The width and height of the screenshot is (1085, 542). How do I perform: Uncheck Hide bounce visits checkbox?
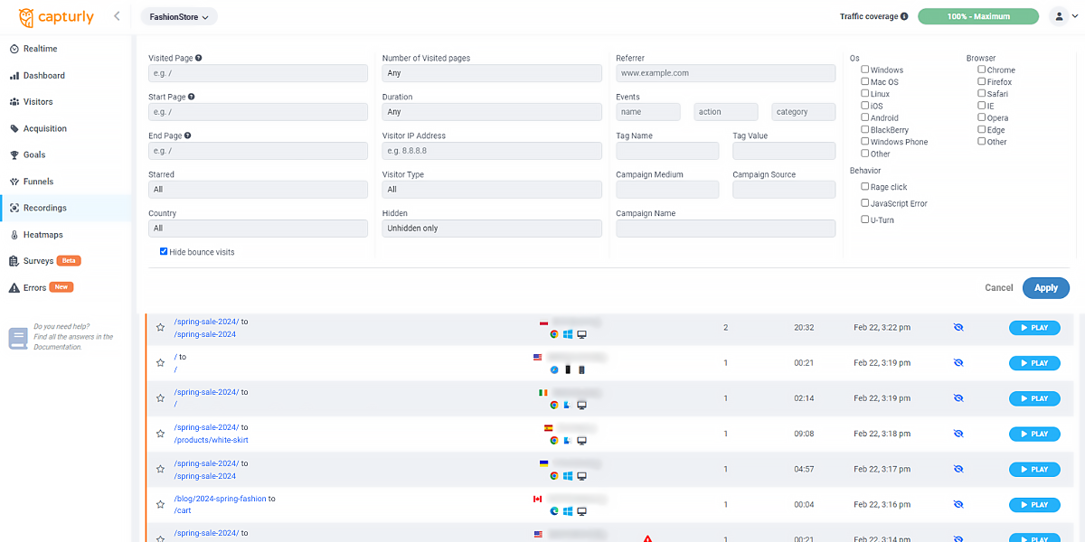164,252
